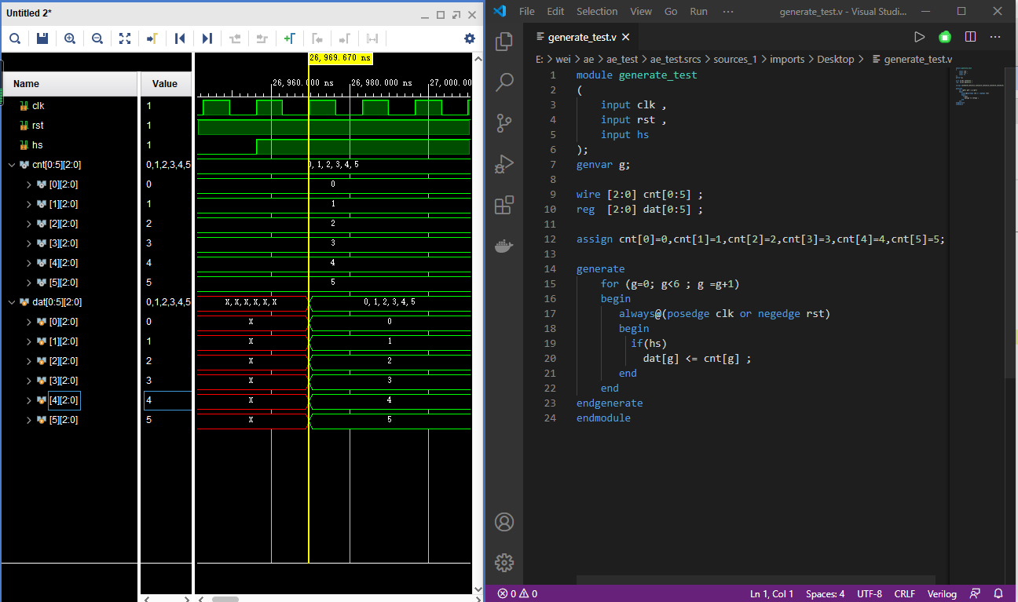The image size is (1018, 602).
Task: Open waveform viewer settings gear
Action: coord(470,38)
